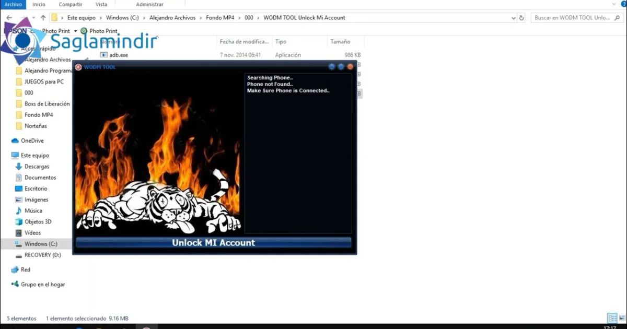Refresh the Explorer folder view
627x329 pixels.
pyautogui.click(x=521, y=18)
